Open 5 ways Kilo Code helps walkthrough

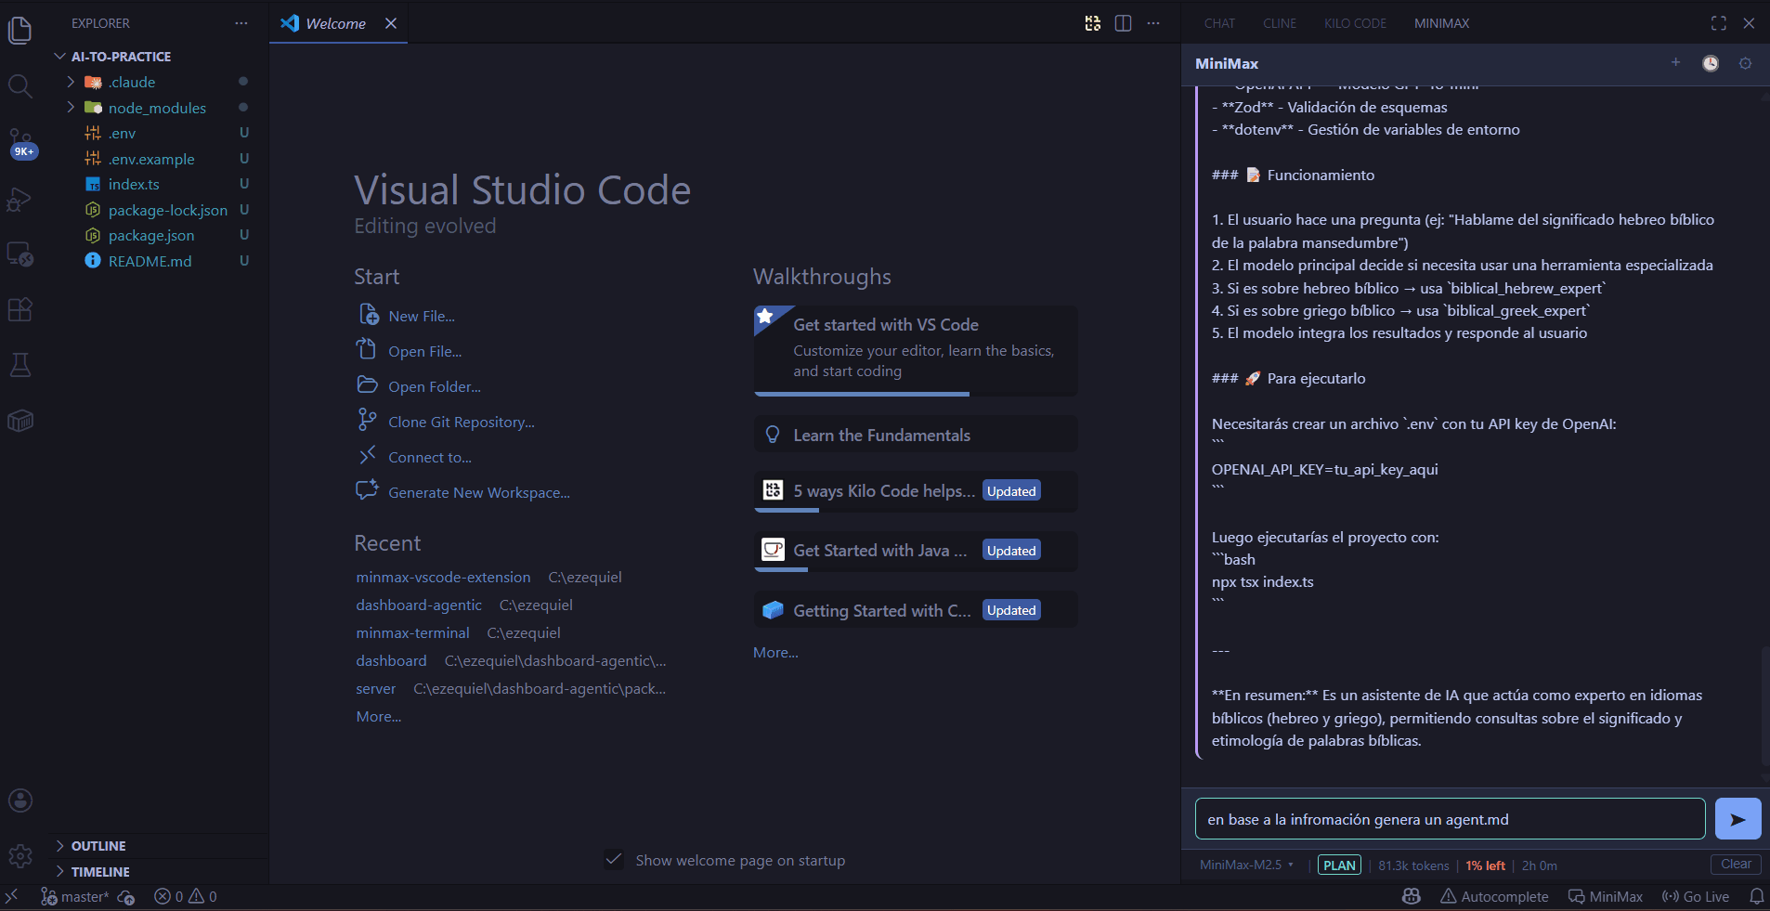[x=916, y=491]
